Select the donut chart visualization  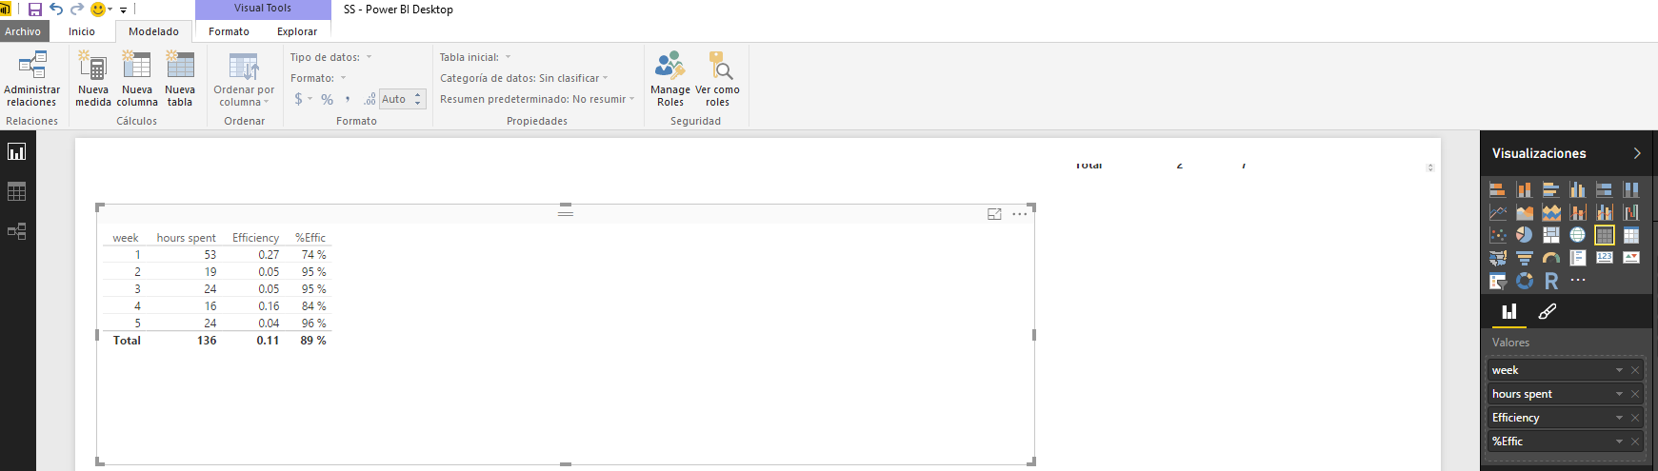(x=1525, y=281)
